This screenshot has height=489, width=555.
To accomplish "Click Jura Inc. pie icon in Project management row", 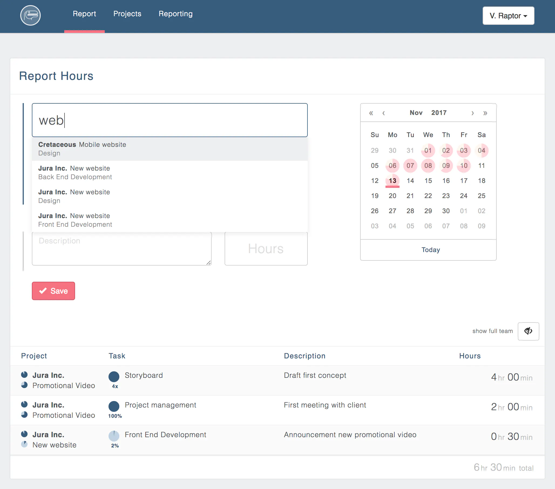I will pos(25,404).
